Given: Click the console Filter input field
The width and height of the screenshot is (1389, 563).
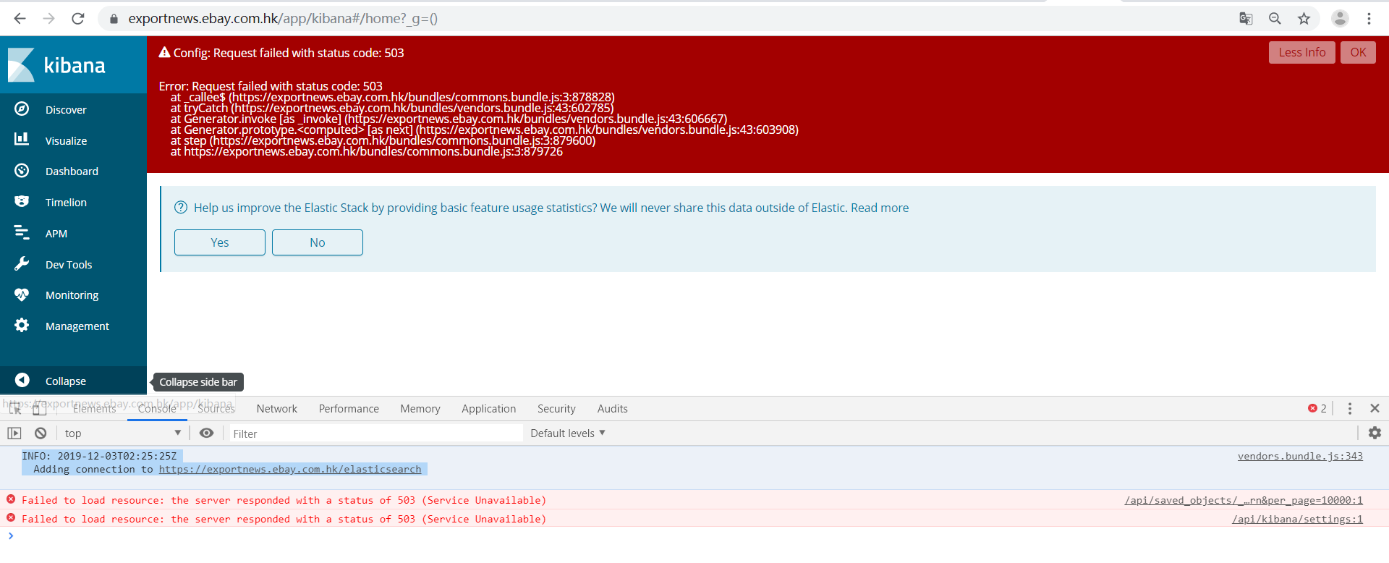Looking at the screenshot, I should click(x=376, y=433).
